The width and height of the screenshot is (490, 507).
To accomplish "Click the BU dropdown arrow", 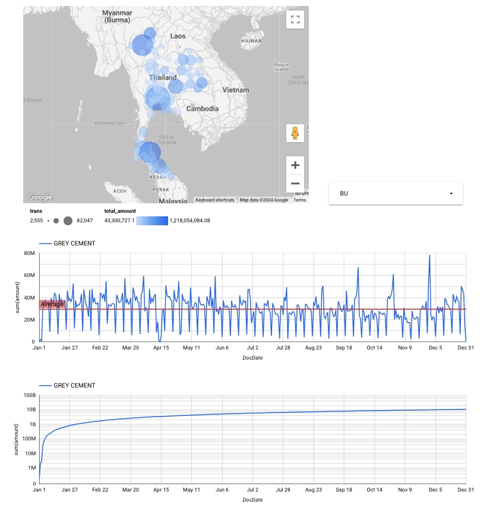I will click(453, 193).
